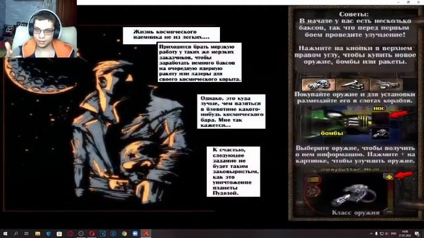The width and height of the screenshot is (424, 238).
Task: Open the blue shield app on taskbar
Action: click(x=48, y=233)
